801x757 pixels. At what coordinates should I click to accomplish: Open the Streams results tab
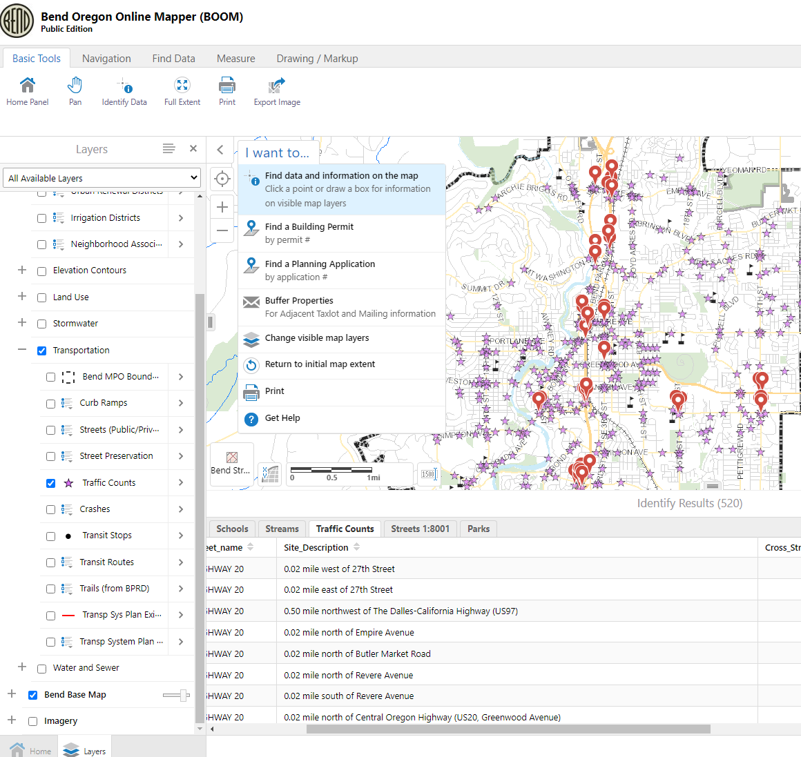point(282,529)
